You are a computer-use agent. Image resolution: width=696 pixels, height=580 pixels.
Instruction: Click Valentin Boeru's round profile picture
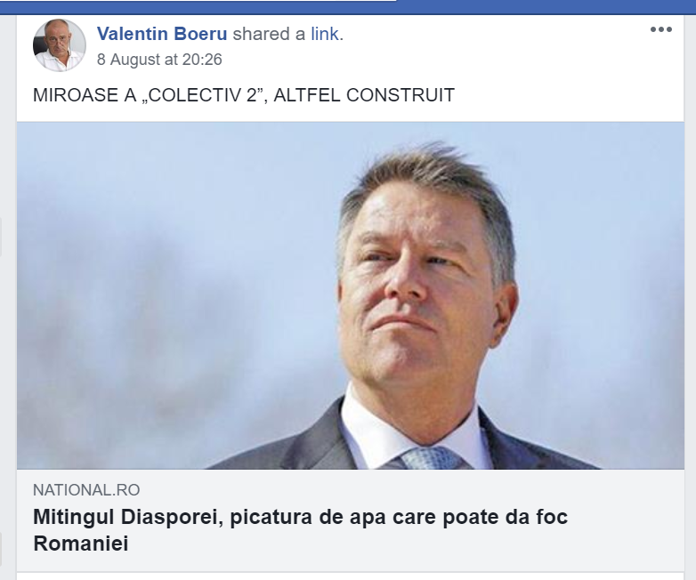click(x=59, y=45)
